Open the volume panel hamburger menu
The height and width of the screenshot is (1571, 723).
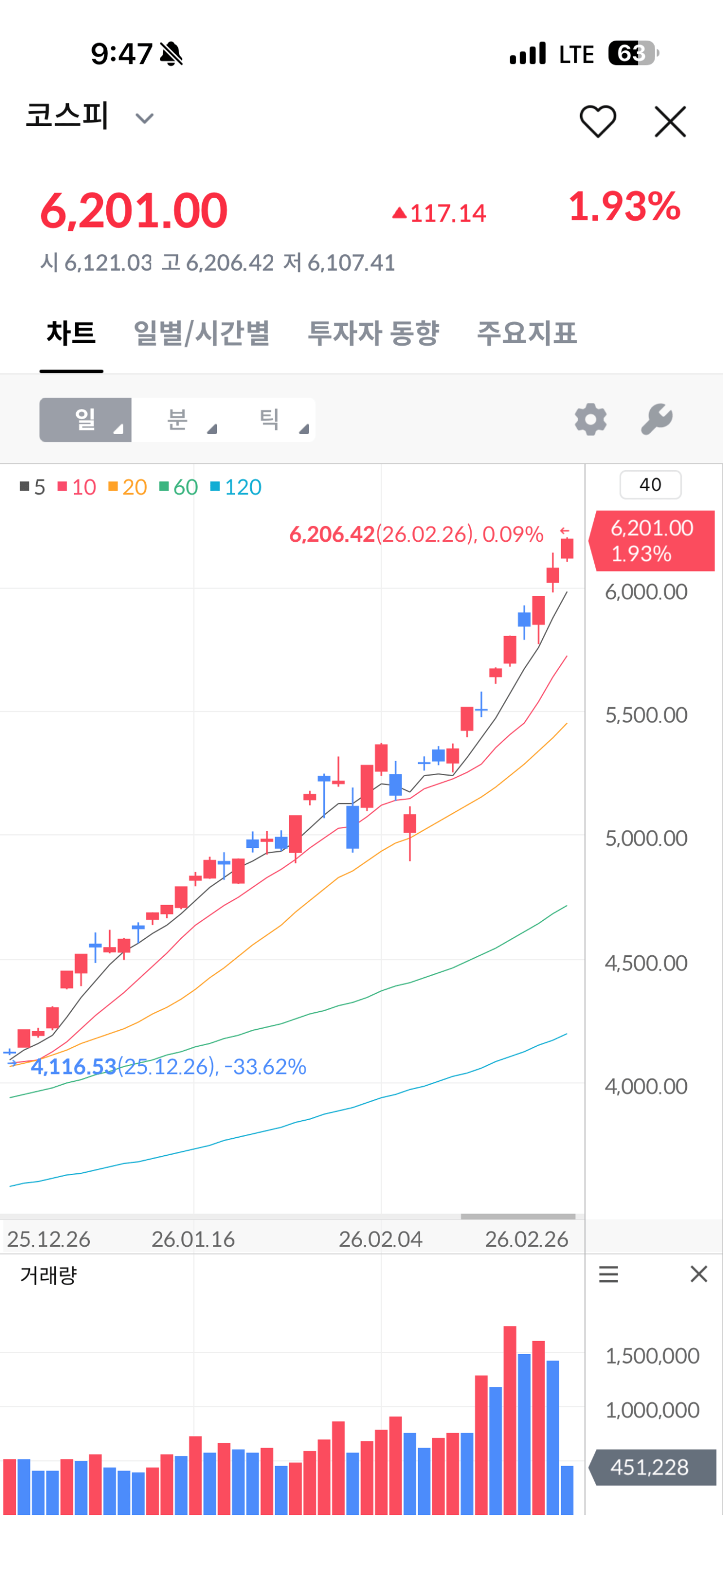click(608, 1274)
